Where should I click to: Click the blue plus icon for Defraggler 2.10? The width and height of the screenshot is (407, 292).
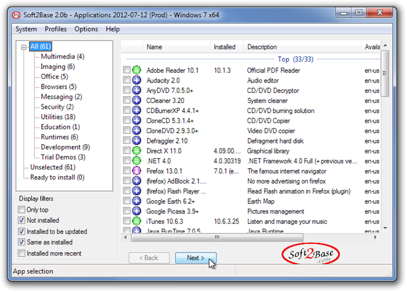click(x=136, y=140)
